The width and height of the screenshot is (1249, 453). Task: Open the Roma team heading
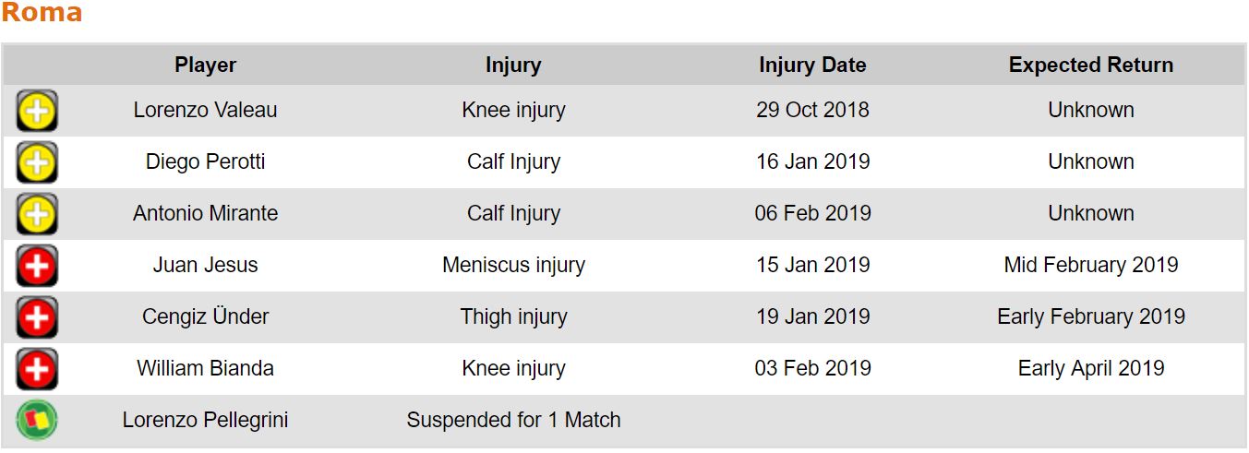point(42,13)
